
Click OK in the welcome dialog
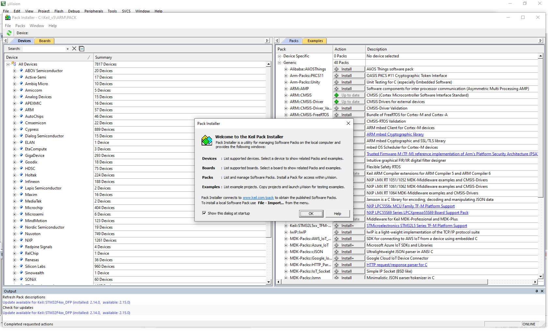point(311,214)
